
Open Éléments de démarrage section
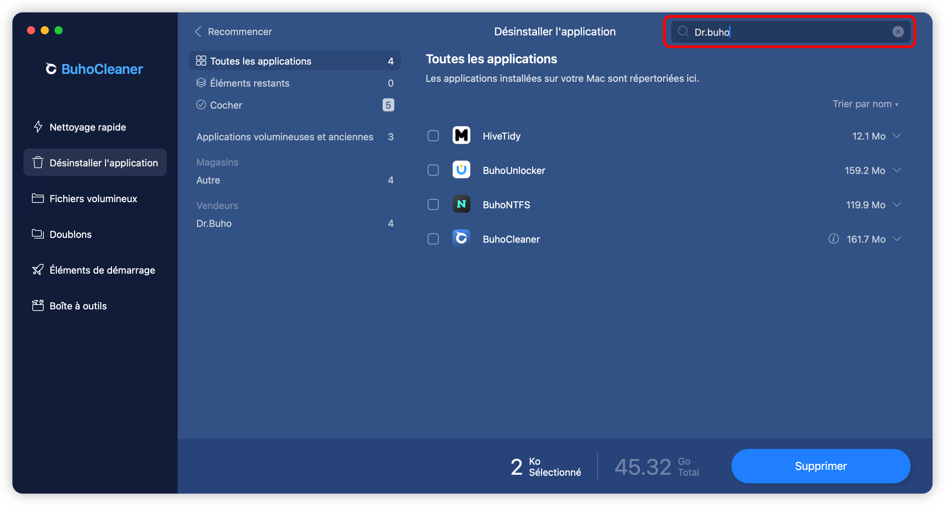click(x=95, y=270)
